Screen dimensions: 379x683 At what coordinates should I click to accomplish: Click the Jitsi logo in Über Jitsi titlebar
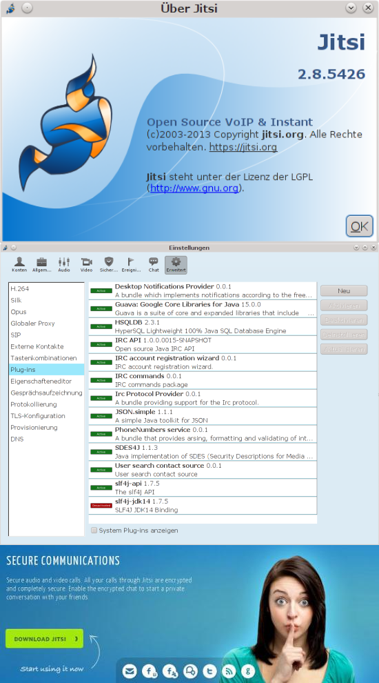point(10,8)
